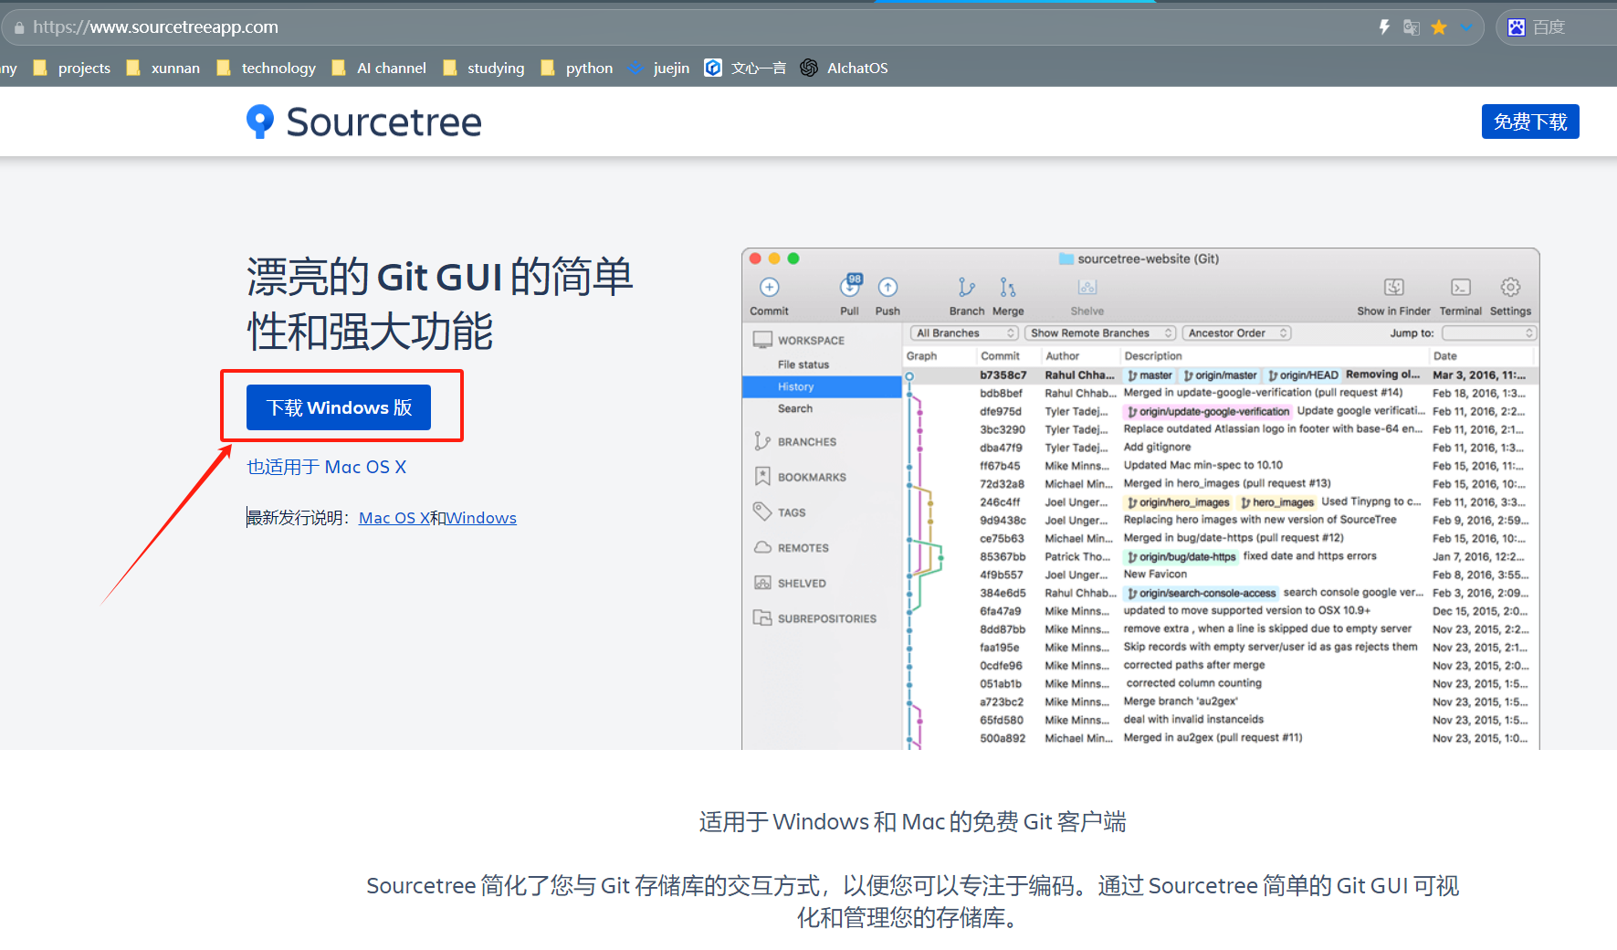Viewport: 1617px width, 950px height.
Task: Select the 'Add gitignore' commit description
Action: point(1157,448)
